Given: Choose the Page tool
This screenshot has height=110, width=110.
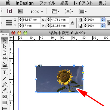Looking at the screenshot, I should point(5,53).
